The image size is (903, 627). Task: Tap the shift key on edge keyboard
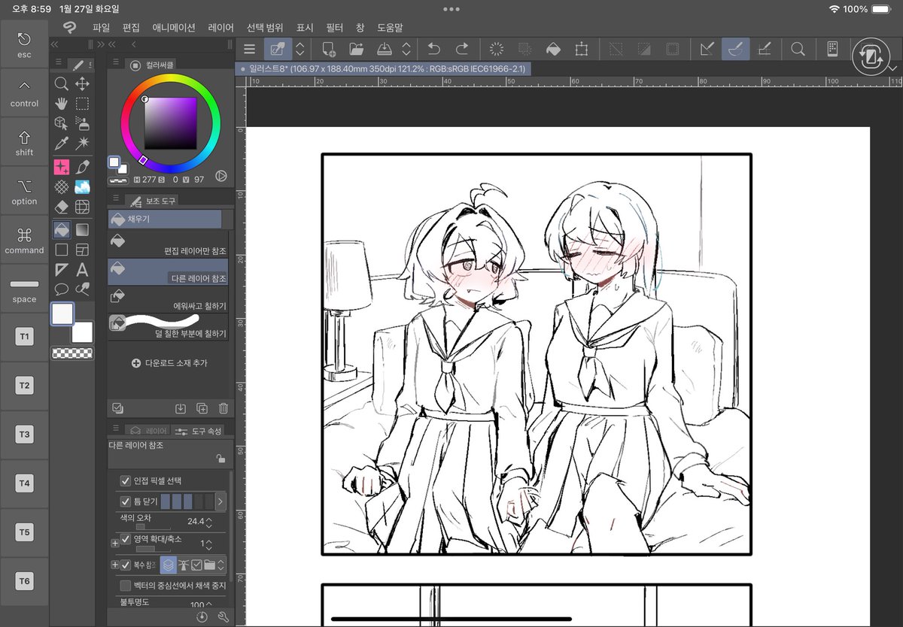[24, 143]
